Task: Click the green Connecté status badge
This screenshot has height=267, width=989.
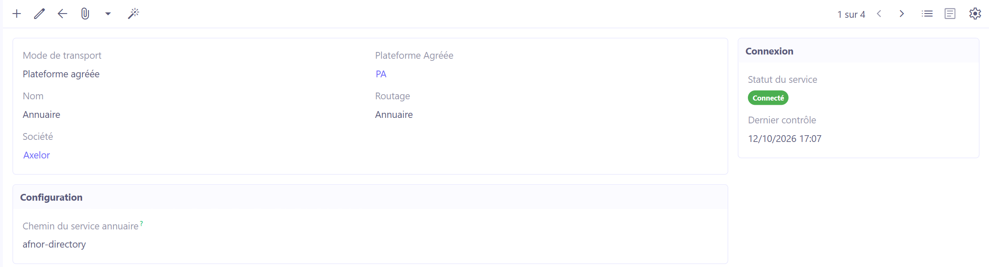Action: pos(768,98)
